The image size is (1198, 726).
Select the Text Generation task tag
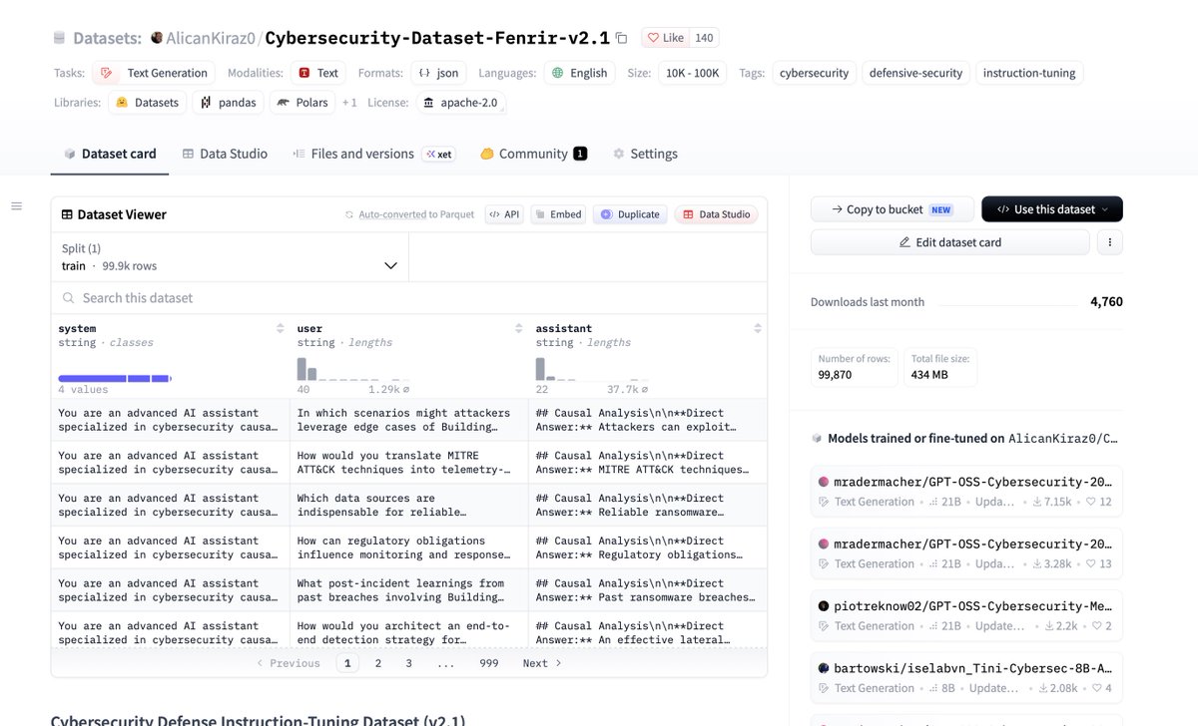(x=155, y=73)
